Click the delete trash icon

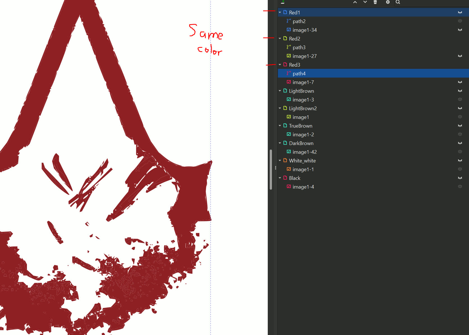click(375, 2)
